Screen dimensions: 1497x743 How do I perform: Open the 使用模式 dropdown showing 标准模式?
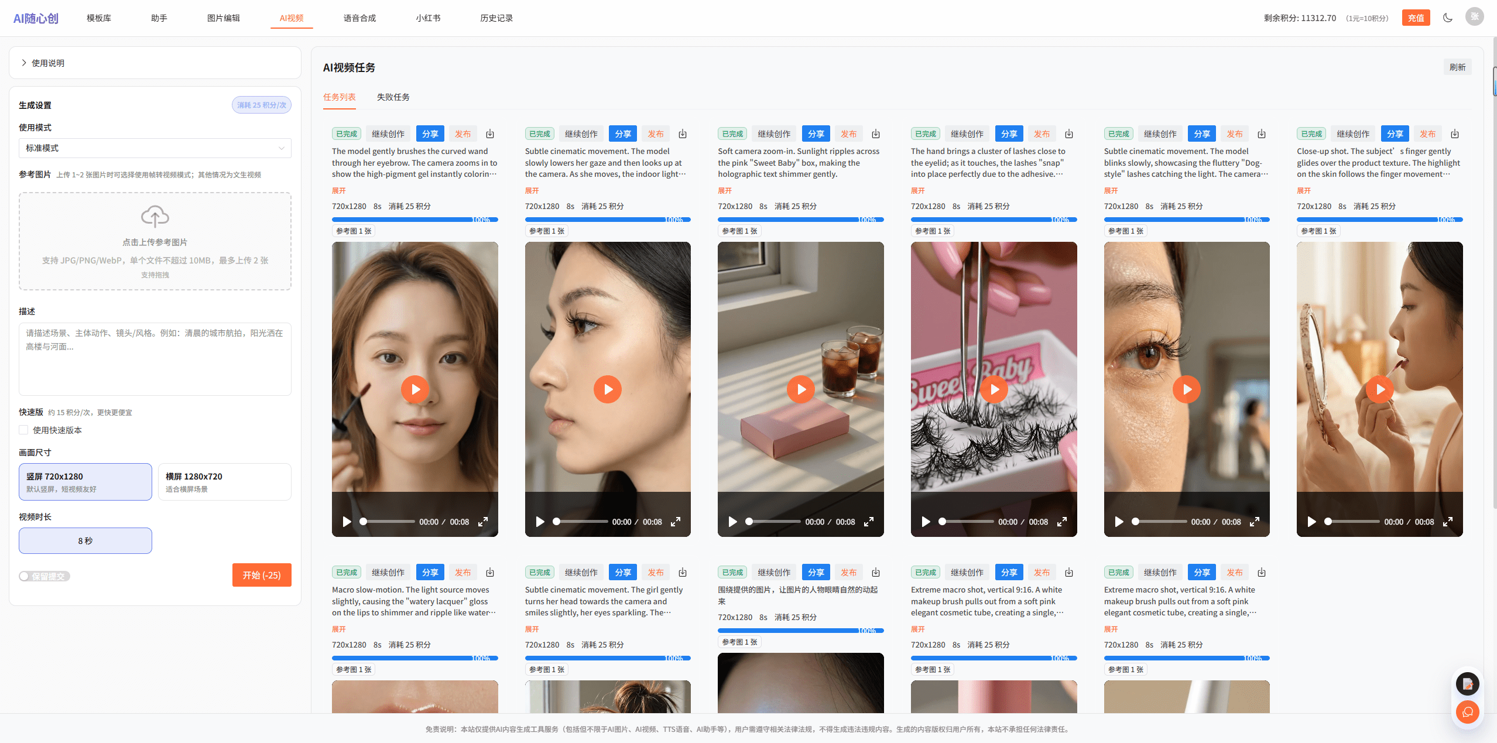155,148
